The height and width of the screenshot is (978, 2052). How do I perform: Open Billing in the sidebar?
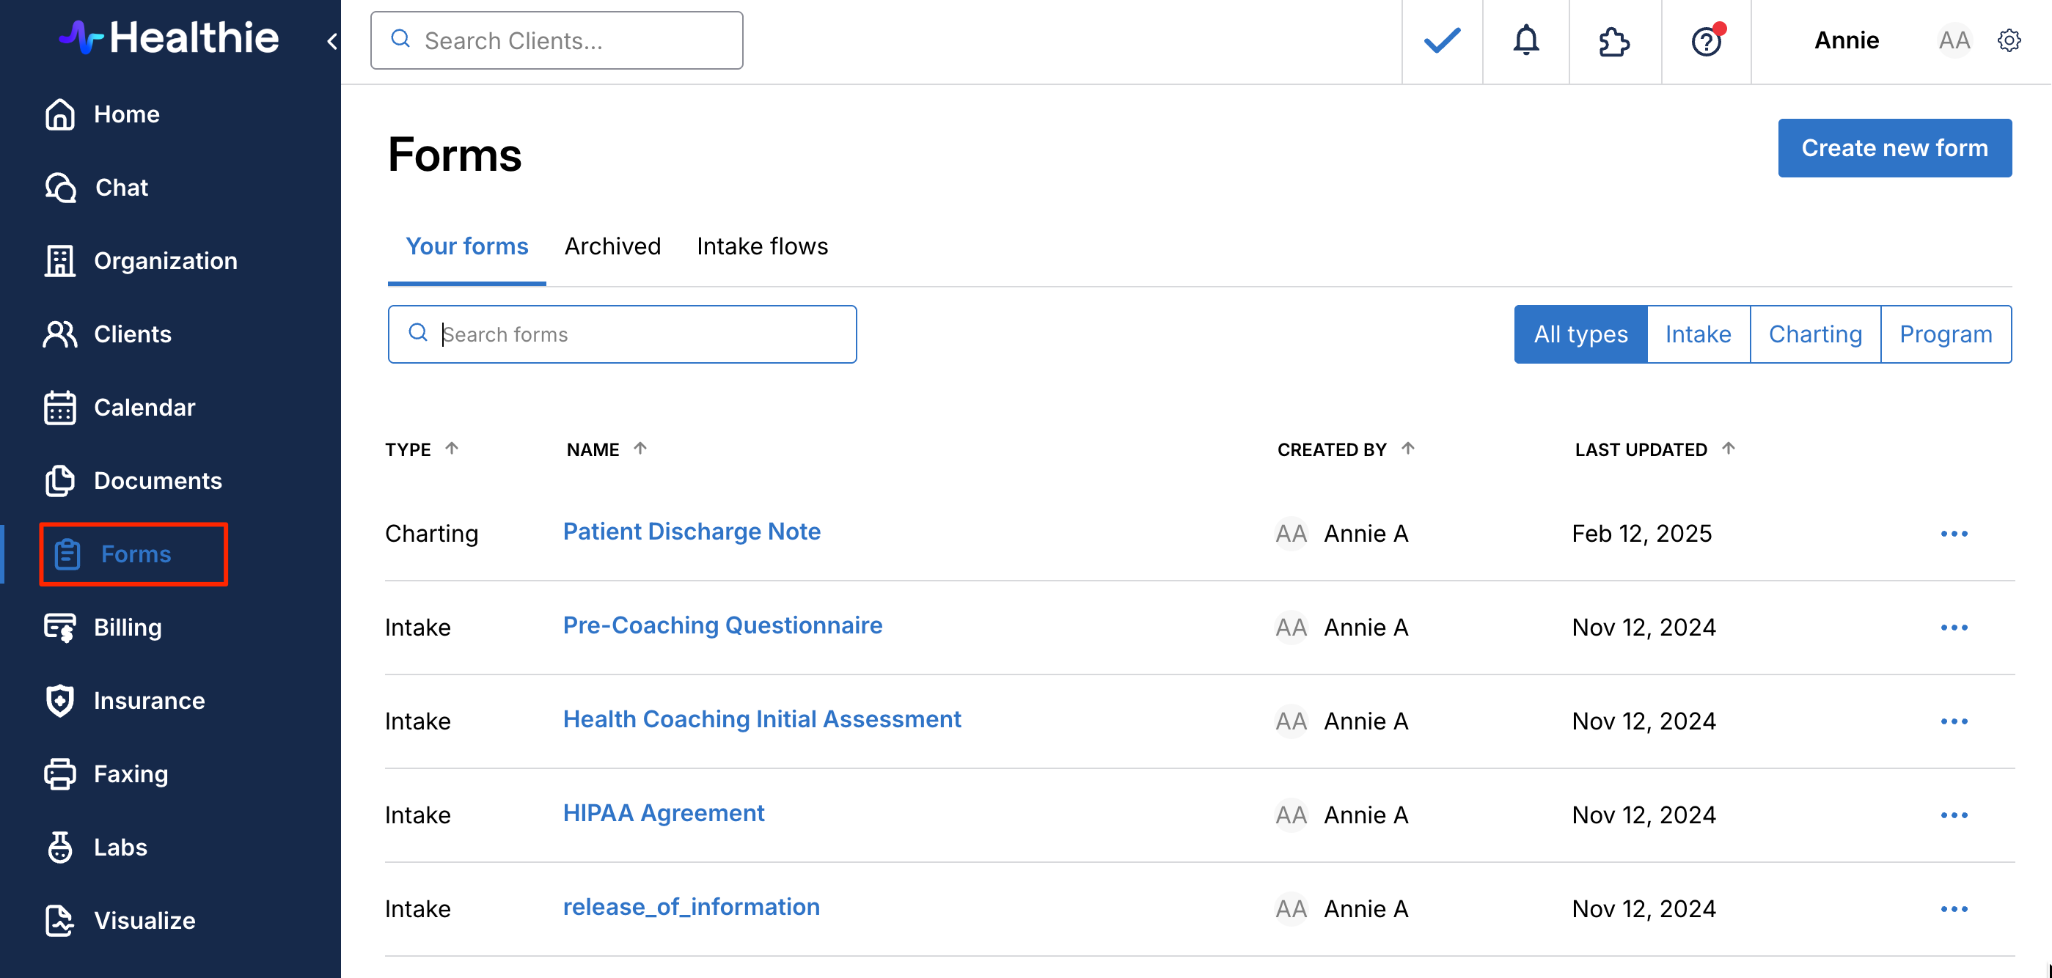[x=128, y=627]
